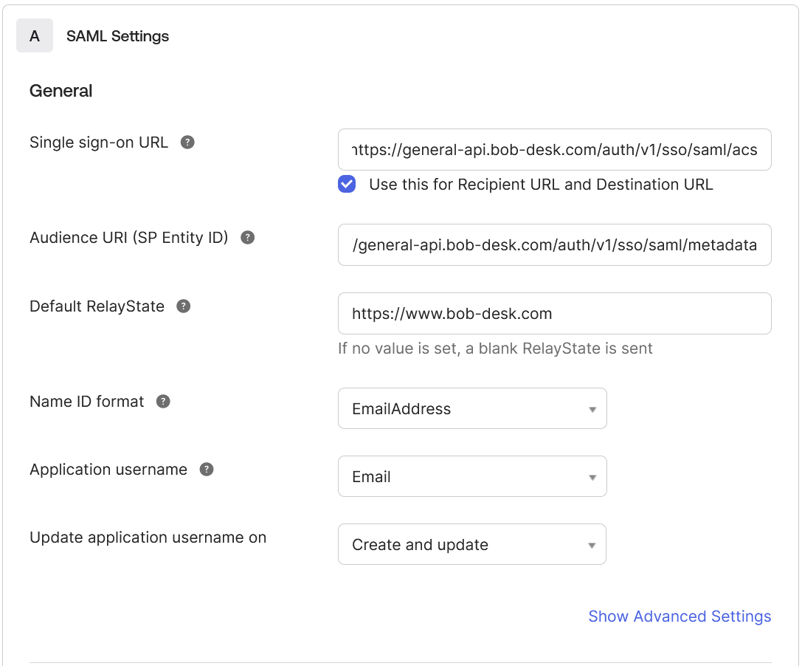Open the Name ID format dropdown
This screenshot has width=802, height=666.
(x=472, y=408)
